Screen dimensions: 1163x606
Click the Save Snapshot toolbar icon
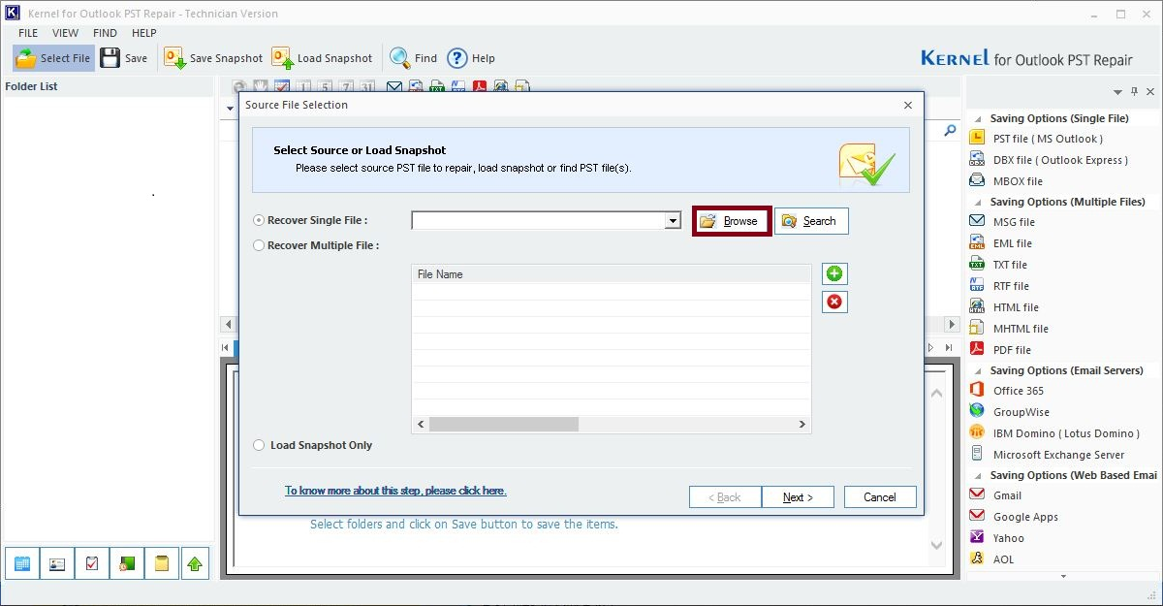coord(175,58)
